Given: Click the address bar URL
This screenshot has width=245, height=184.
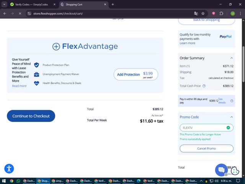Looking at the screenshot, I should coord(58,13).
